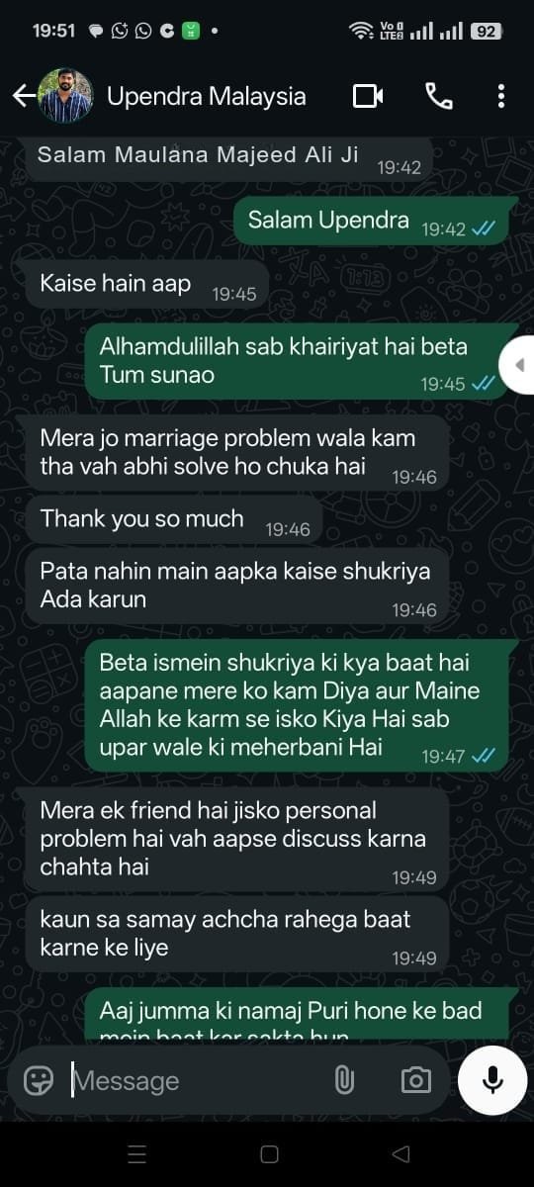The image size is (534, 1187).
Task: Focus the Message input field
Action: (198, 1080)
